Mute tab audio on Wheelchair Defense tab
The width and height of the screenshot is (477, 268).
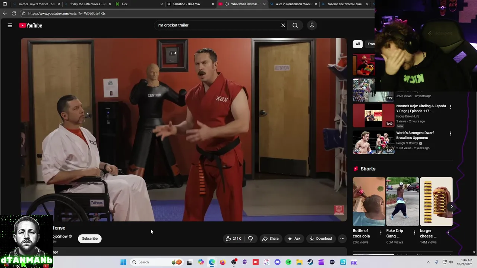pos(227,4)
